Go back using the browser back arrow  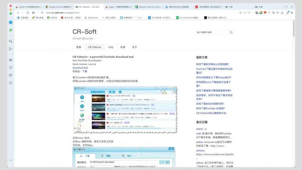(x=18, y=13)
